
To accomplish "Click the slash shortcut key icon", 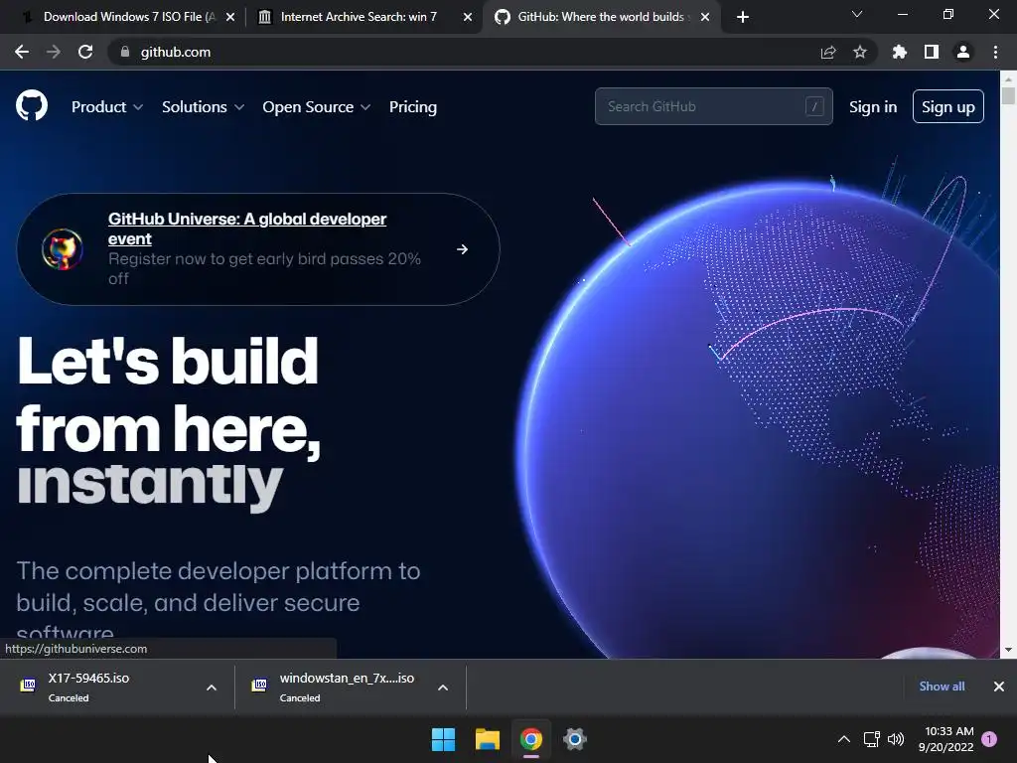I will 814,106.
